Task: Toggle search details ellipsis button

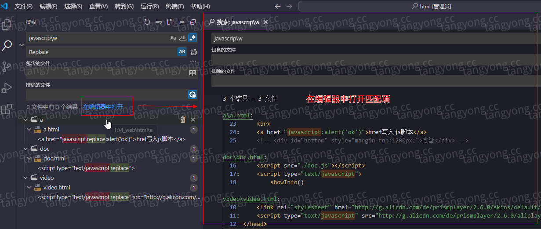Action: (193, 61)
